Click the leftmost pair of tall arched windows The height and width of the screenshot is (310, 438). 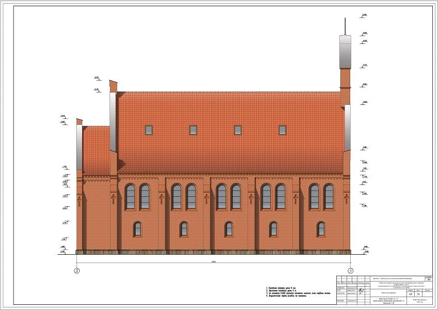pyautogui.click(x=137, y=196)
